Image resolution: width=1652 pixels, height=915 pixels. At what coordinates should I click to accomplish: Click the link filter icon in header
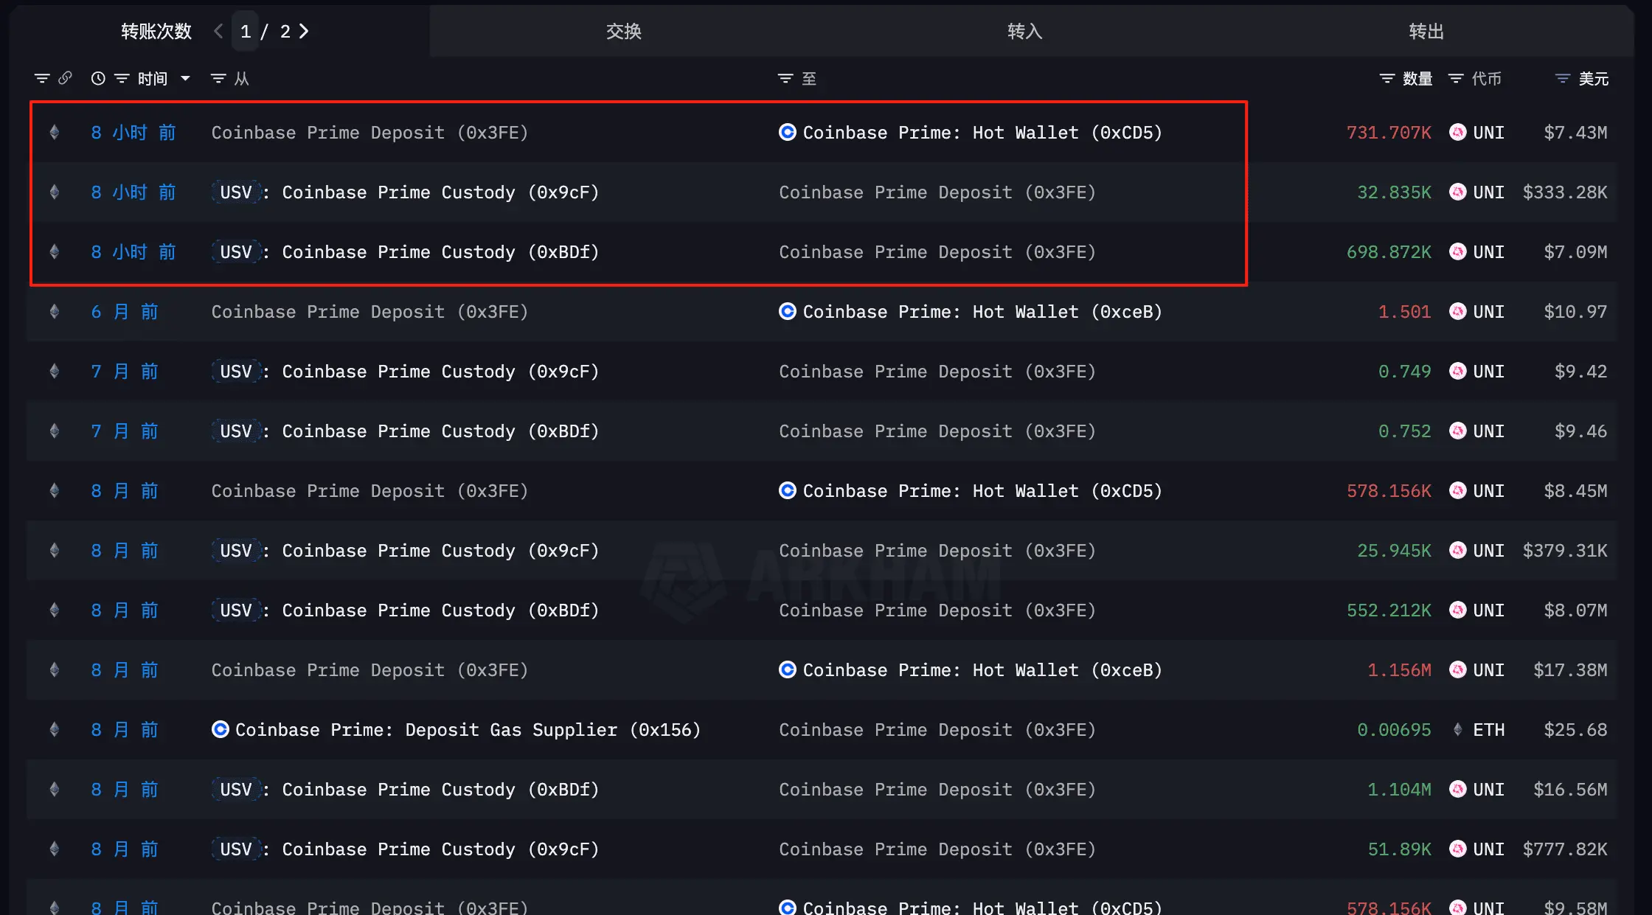click(x=65, y=78)
